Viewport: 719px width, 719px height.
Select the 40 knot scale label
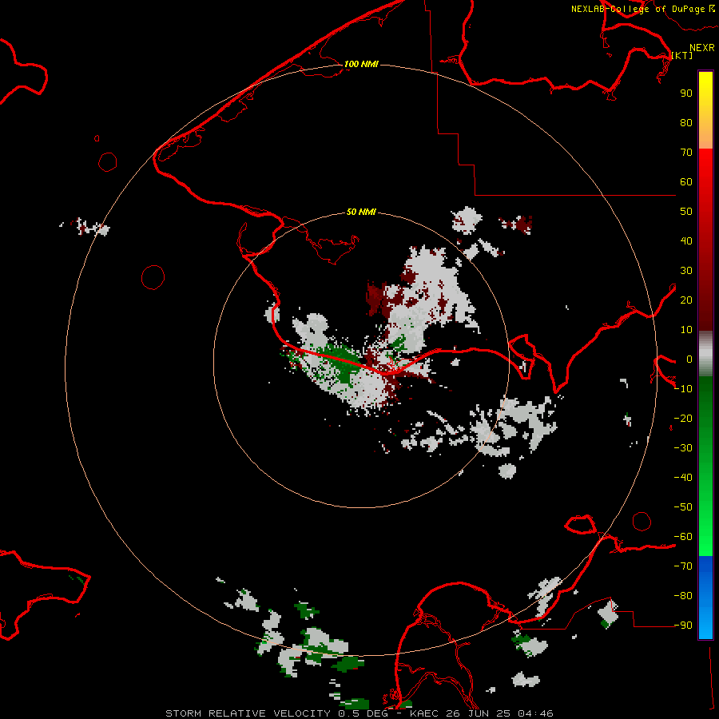pyautogui.click(x=686, y=240)
